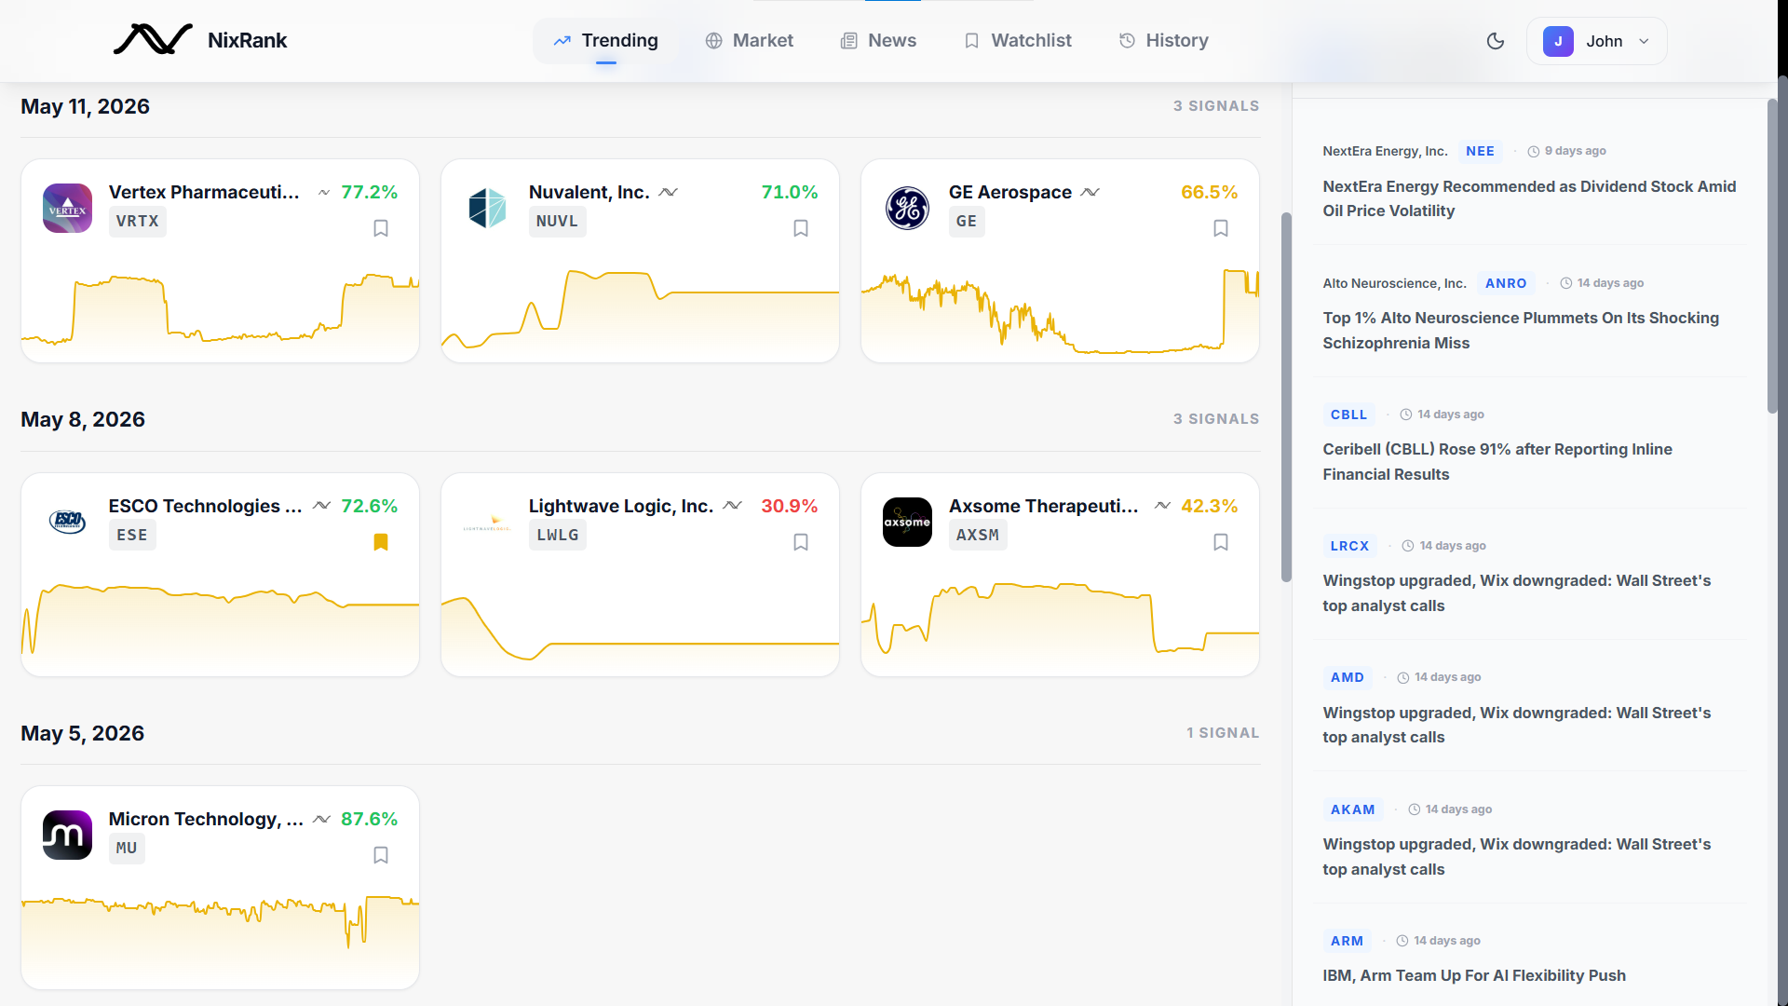This screenshot has height=1006, width=1788.
Task: Select the NUVL ticker tag
Action: [557, 222]
